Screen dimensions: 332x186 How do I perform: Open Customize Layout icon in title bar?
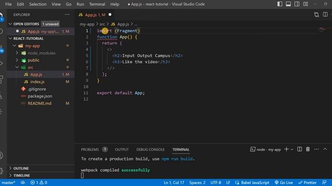click(306, 4)
